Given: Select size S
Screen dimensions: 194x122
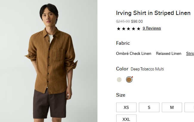Looking at the screenshot, I should tap(149, 107).
